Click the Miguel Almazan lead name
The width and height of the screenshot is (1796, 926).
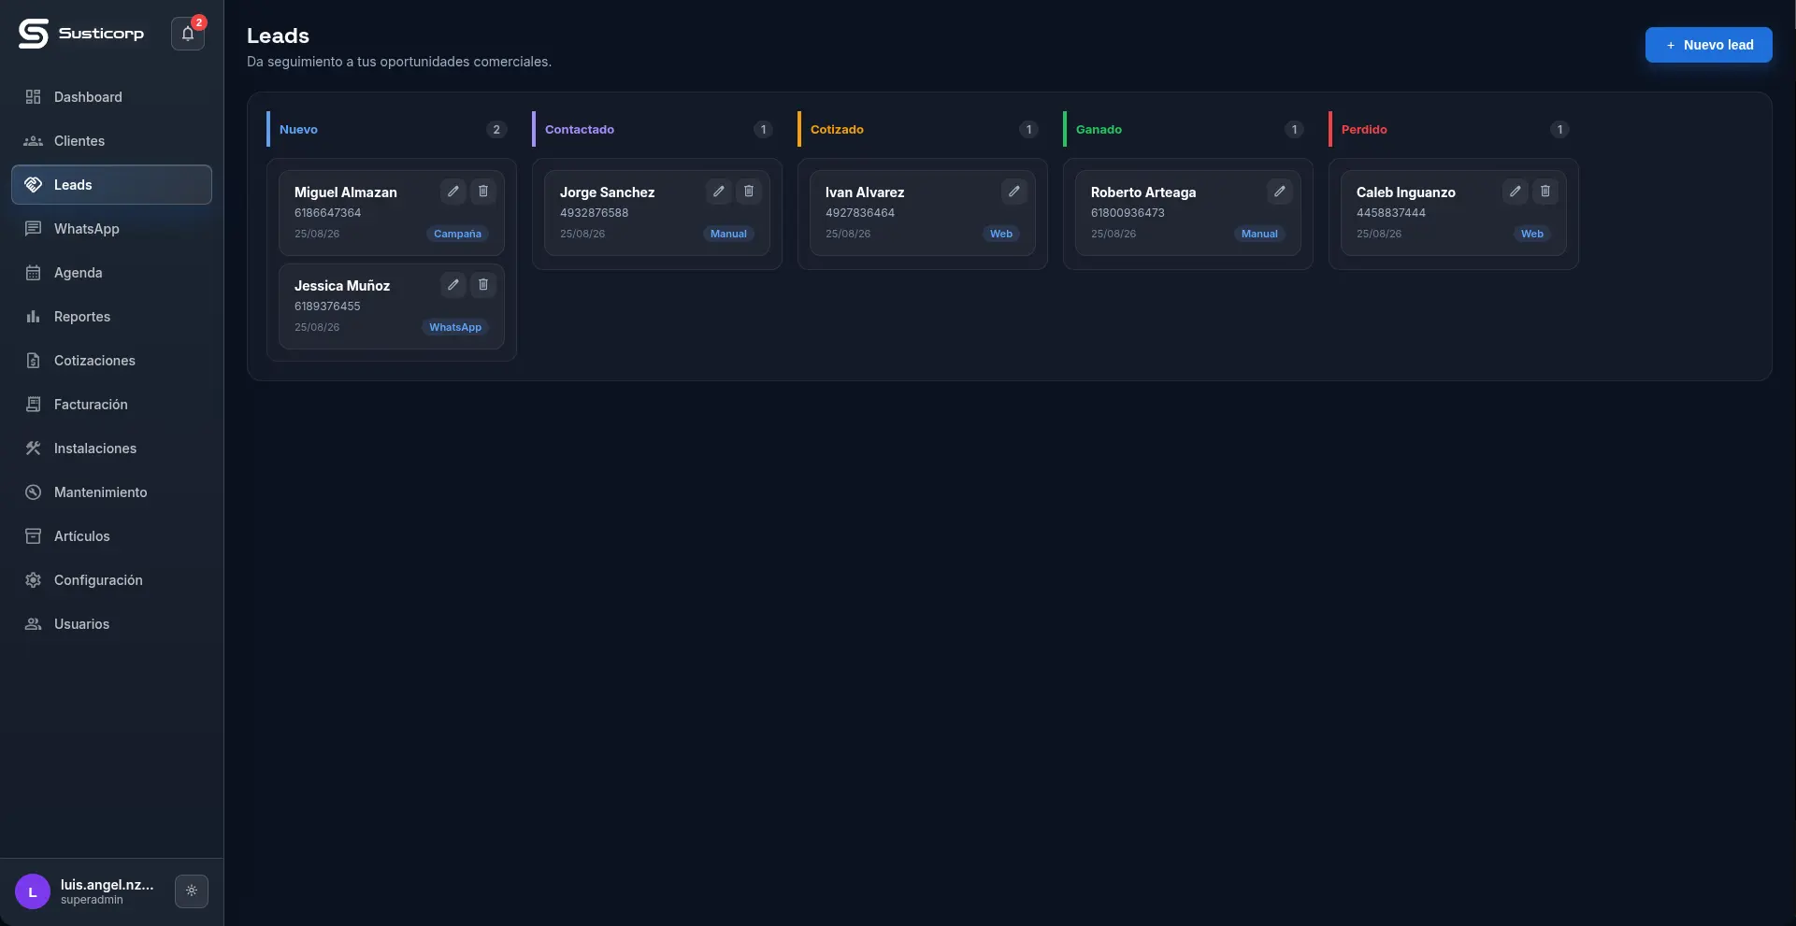pos(346,192)
